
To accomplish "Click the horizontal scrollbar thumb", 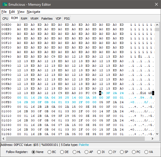I will pyautogui.click(x=75, y=138).
